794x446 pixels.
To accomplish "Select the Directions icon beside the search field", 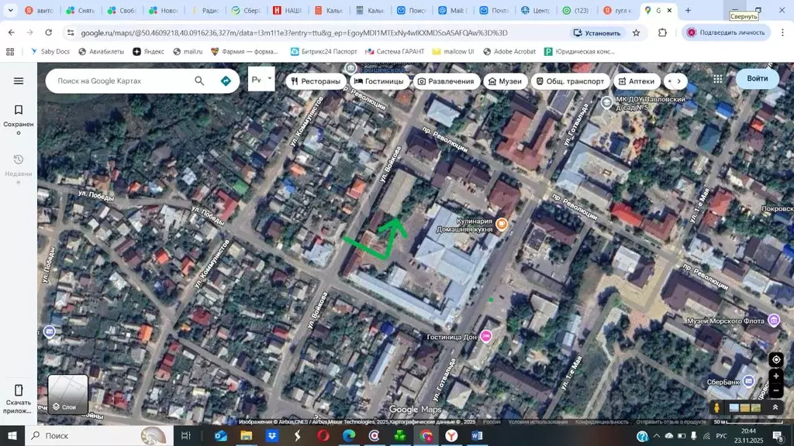I will click(x=225, y=81).
